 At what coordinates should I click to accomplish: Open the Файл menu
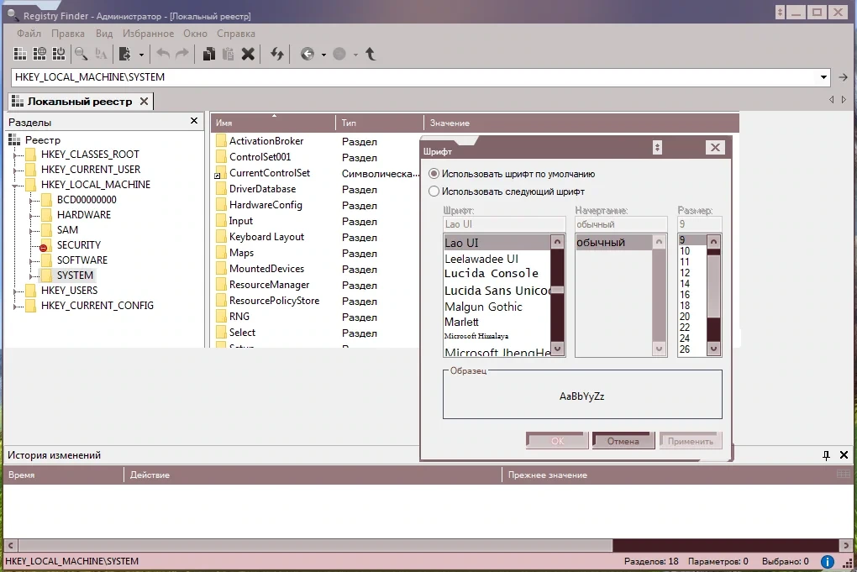[29, 34]
